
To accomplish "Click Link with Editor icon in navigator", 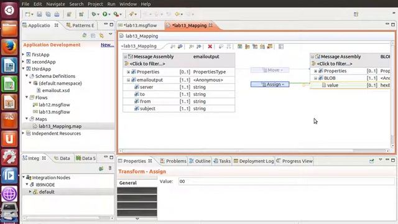I will click(101, 36).
